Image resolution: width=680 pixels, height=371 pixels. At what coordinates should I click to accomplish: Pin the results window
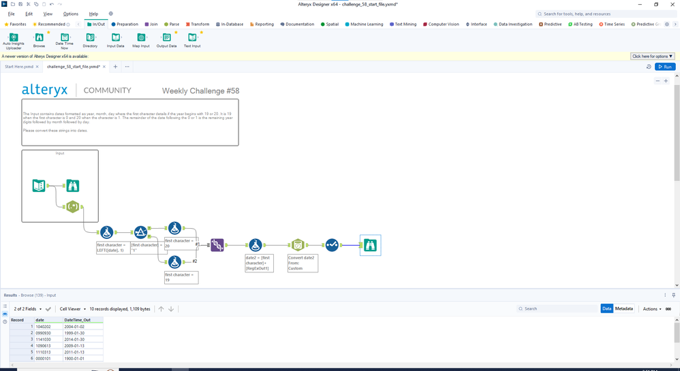click(x=673, y=295)
